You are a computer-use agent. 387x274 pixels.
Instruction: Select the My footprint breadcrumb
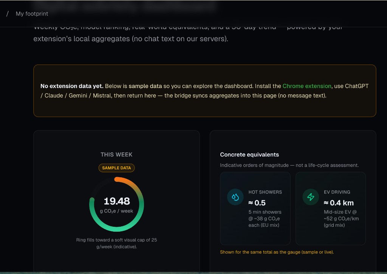(32, 14)
